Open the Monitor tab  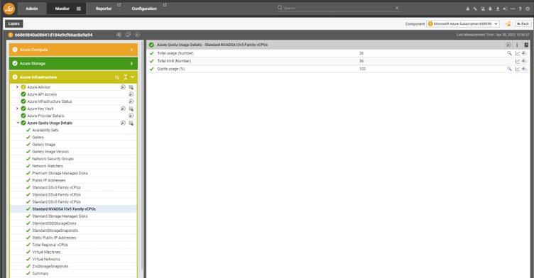pyautogui.click(x=62, y=9)
